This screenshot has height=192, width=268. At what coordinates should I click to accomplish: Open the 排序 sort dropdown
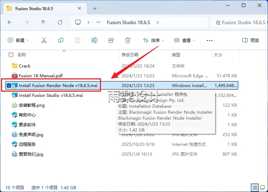coord(153,40)
